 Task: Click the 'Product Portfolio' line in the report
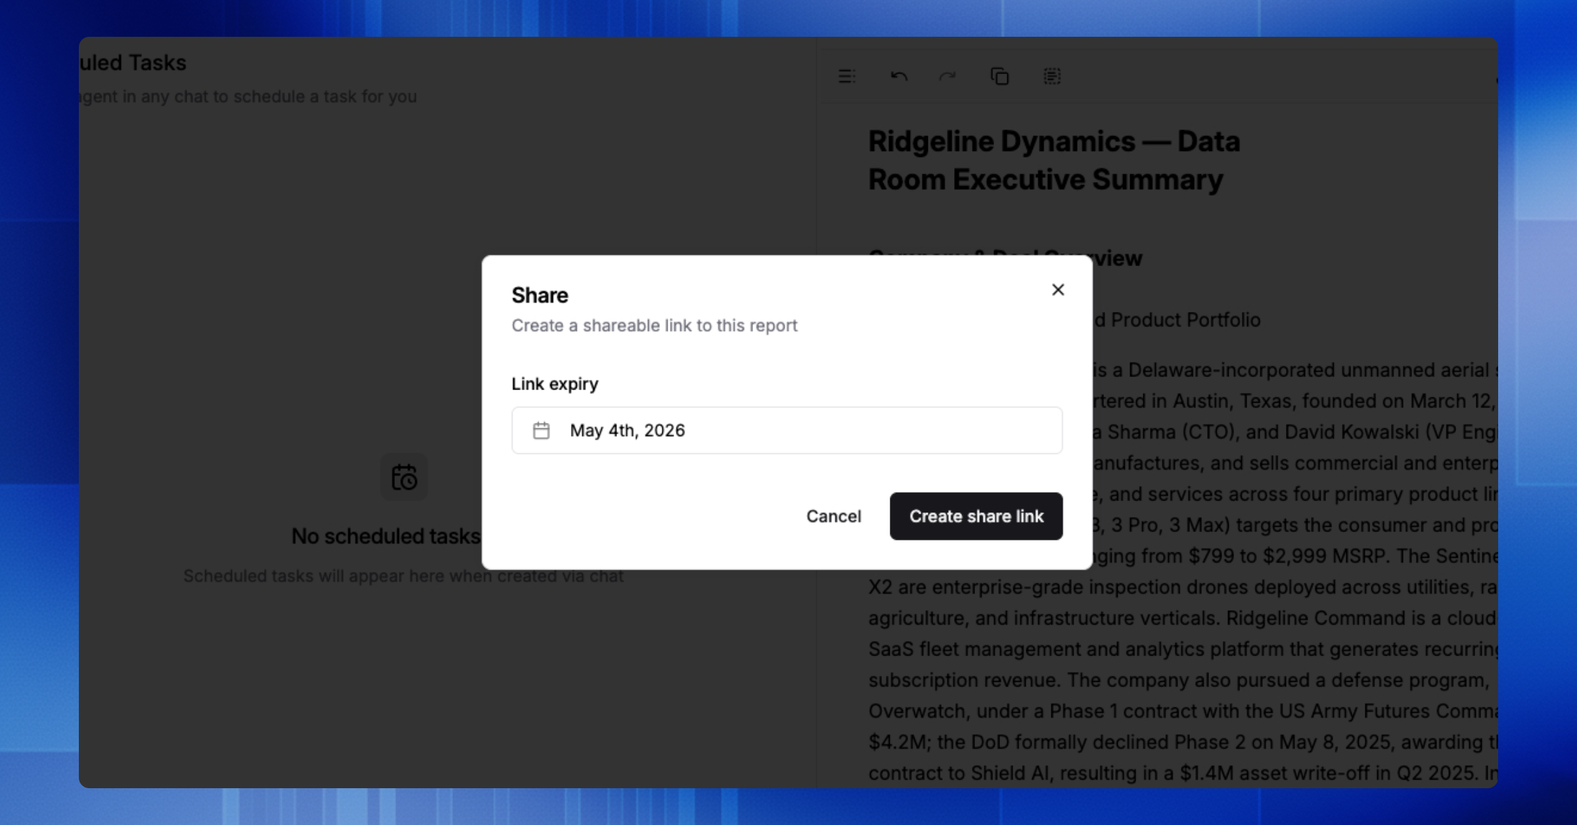(x=1177, y=320)
